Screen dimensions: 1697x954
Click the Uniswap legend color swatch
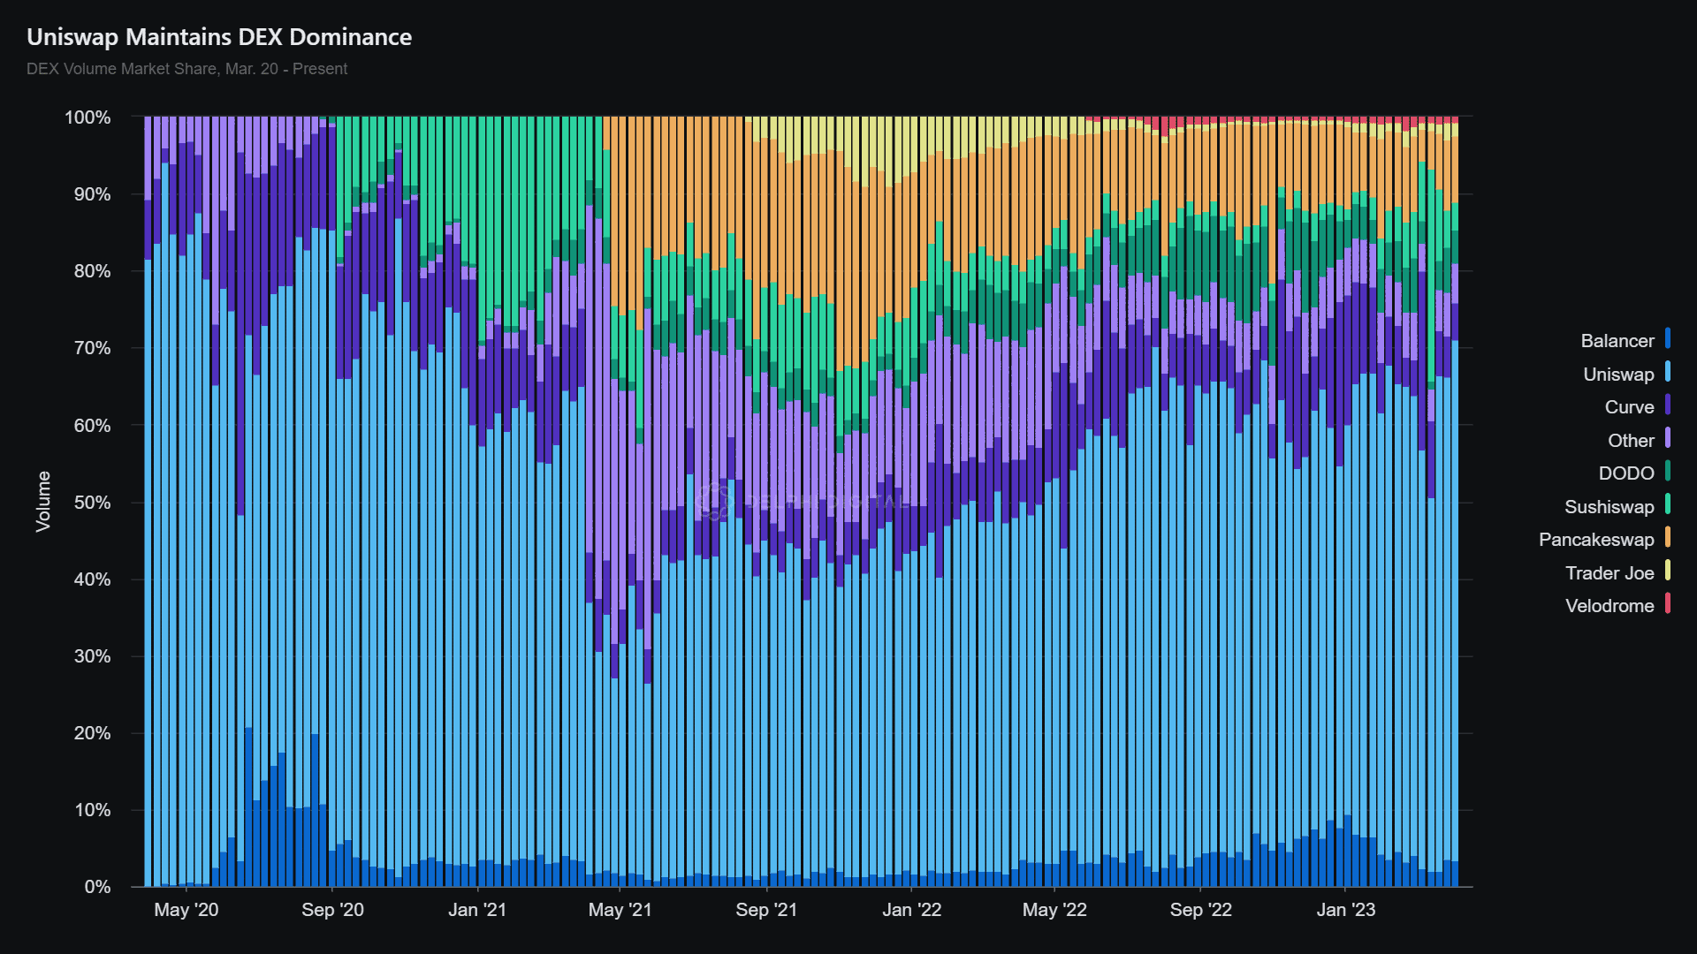[x=1668, y=372]
